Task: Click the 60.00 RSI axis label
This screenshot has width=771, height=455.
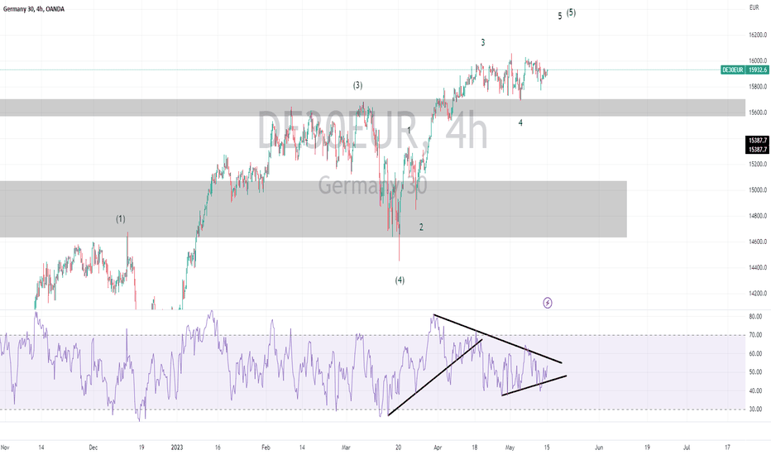Action: tap(755, 354)
